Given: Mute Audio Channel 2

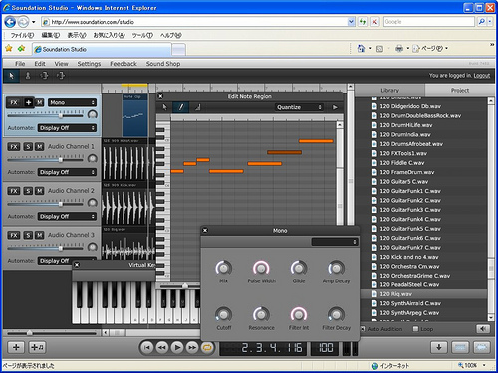Looking at the screenshot, I should point(40,191).
